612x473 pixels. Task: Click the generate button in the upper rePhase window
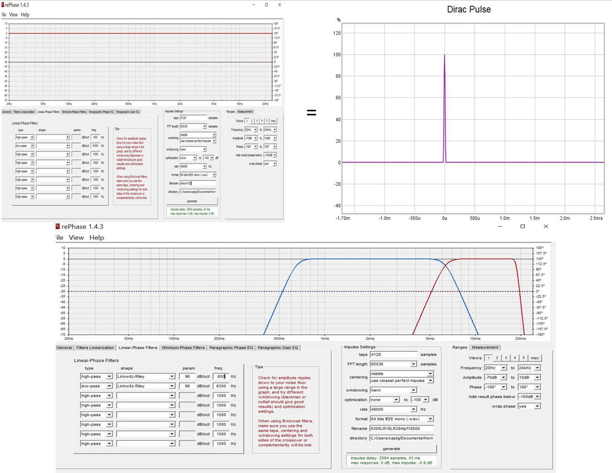click(192, 201)
